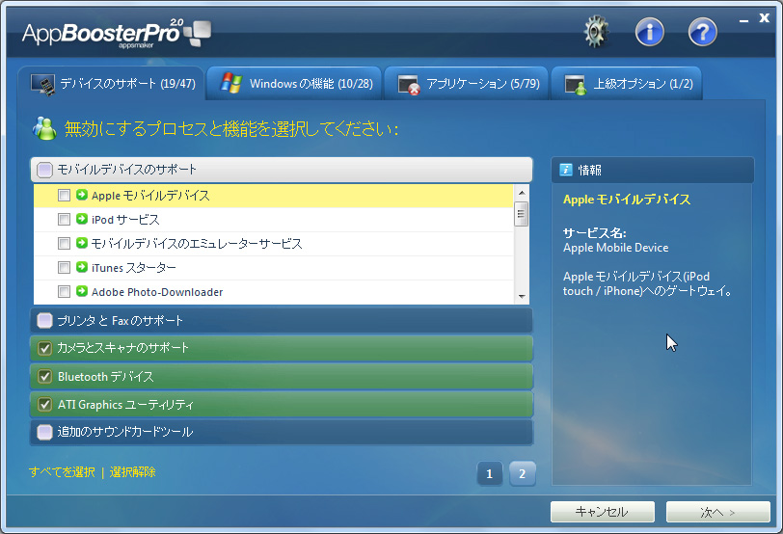Click the list scrollbar up arrow
Image resolution: width=783 pixels, height=534 pixels.
(522, 193)
